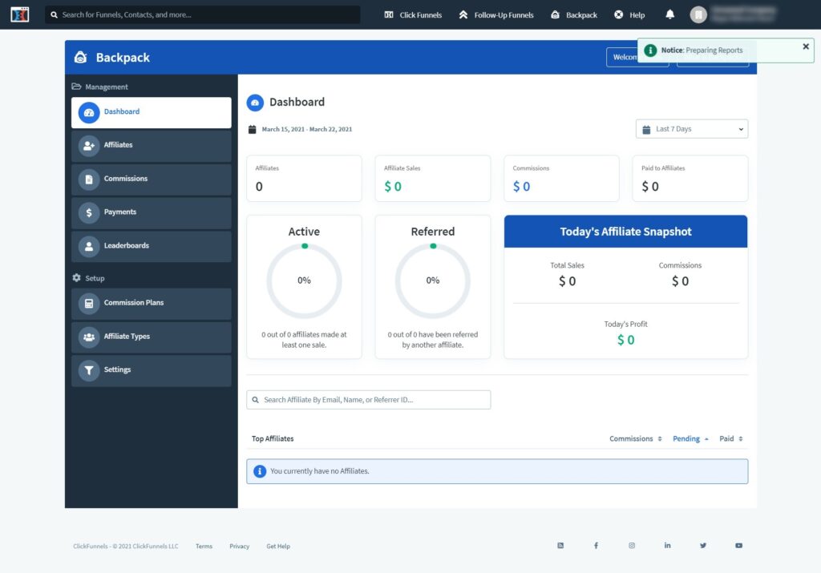Click the ClickFunnels logo icon
Screen dimensions: 821x573
[20, 14]
